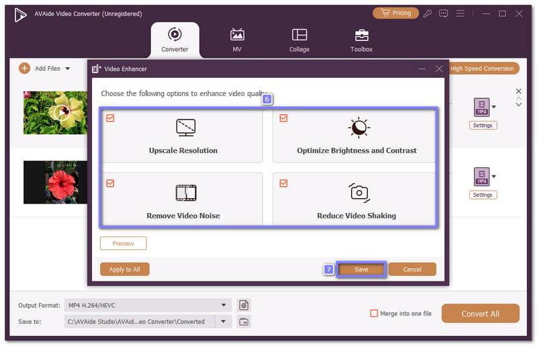Switch to the MV tab
The height and width of the screenshot is (346, 537).
click(x=237, y=40)
